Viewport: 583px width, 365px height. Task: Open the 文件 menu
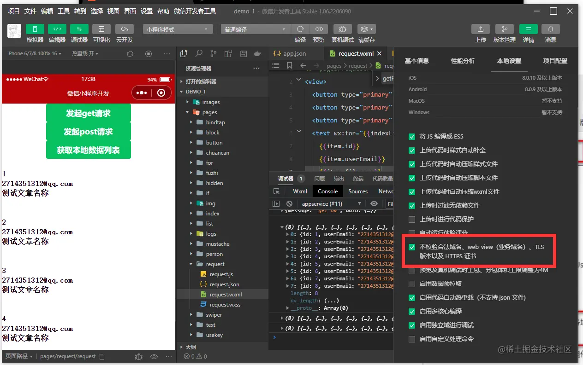pyautogui.click(x=30, y=11)
